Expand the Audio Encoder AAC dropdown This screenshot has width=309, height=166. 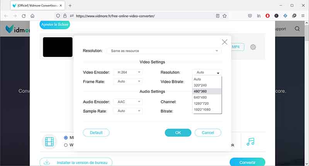coord(128,102)
